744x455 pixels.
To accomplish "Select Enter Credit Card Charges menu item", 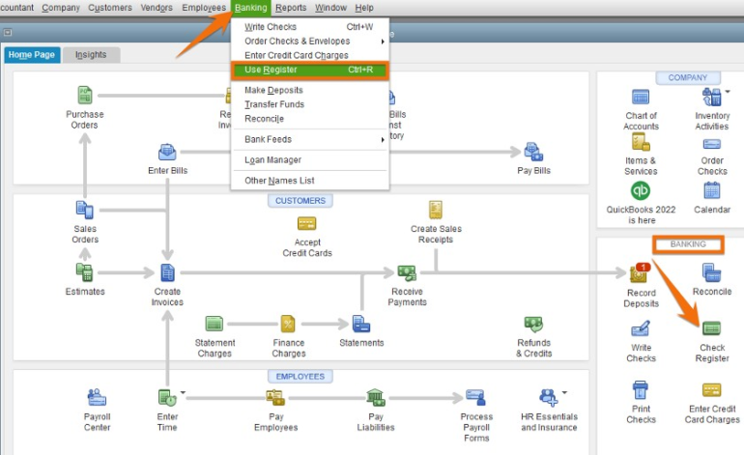I will [309, 55].
